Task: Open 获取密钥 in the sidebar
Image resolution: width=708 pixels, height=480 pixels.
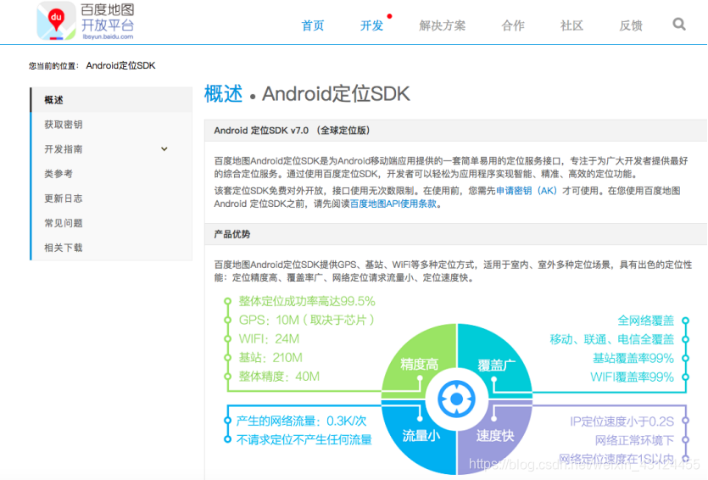Action: (x=111, y=125)
